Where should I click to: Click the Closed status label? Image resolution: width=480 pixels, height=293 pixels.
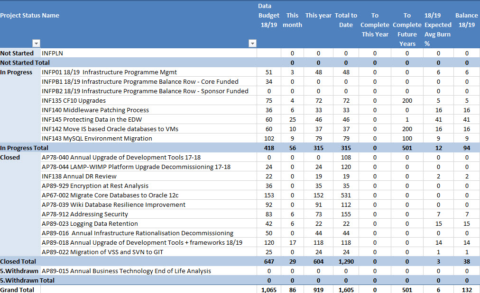(10, 157)
